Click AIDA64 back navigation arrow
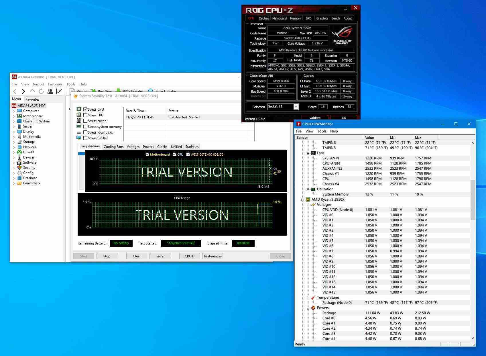Viewport: 486px width, 356px height. pyautogui.click(x=15, y=91)
